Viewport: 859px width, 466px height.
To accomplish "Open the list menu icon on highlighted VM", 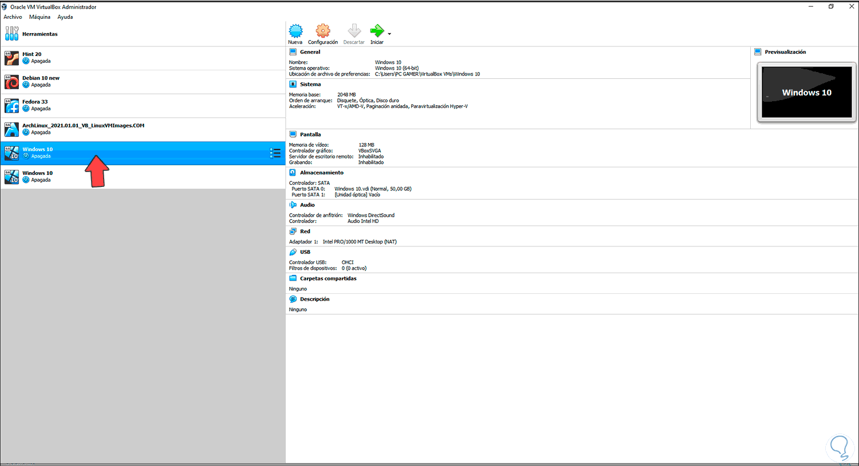I will coord(275,153).
